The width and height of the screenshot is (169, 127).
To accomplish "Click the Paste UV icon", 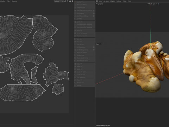I will point(75,67).
